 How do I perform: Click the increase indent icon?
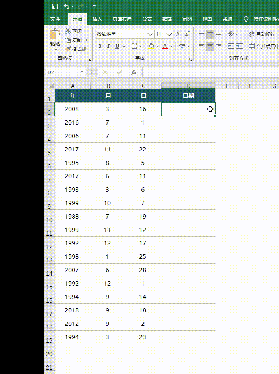click(240, 46)
